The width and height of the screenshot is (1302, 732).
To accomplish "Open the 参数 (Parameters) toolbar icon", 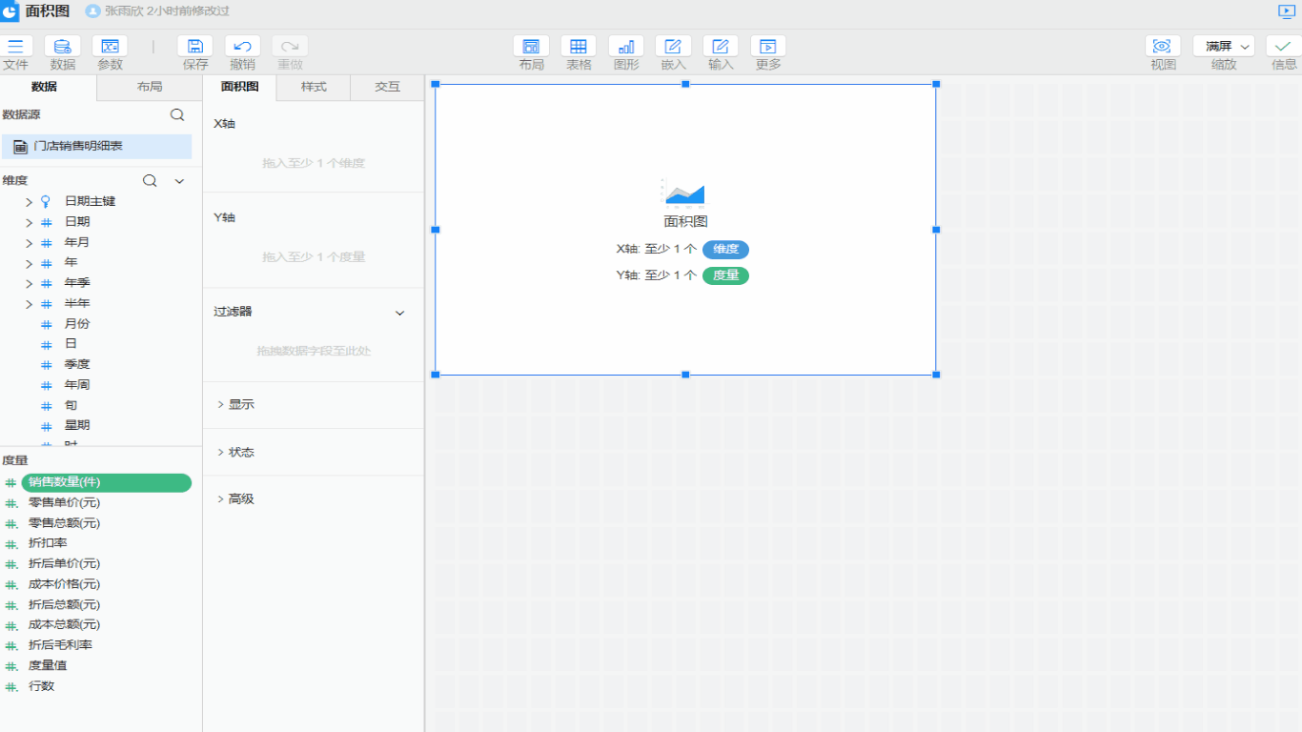I will tap(110, 47).
